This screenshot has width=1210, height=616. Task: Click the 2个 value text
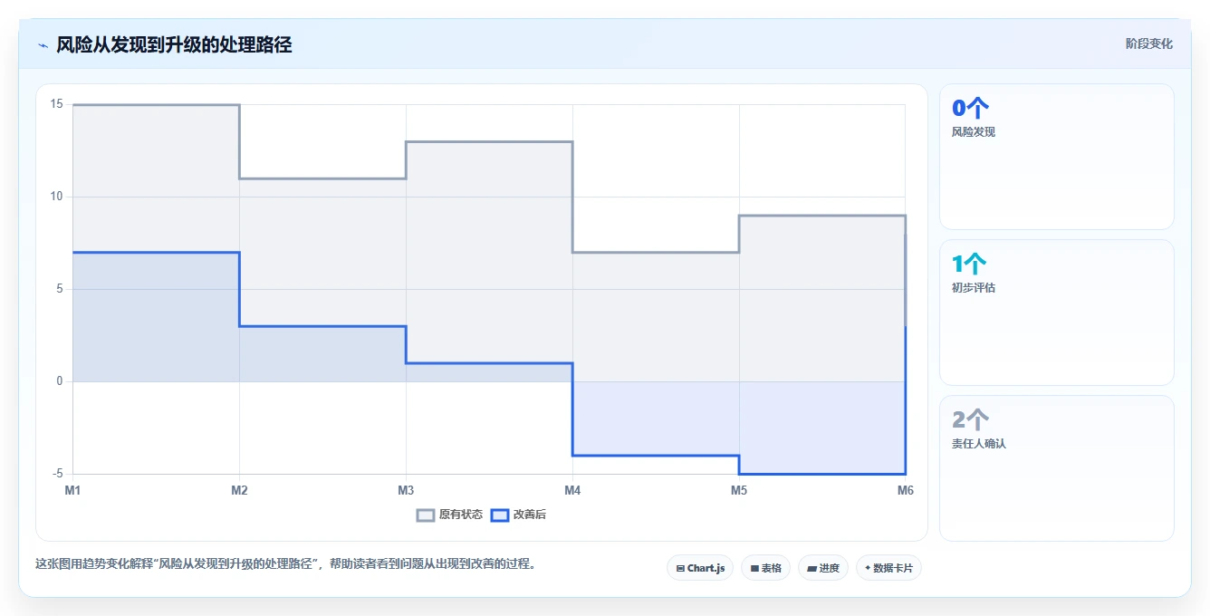coord(970,420)
